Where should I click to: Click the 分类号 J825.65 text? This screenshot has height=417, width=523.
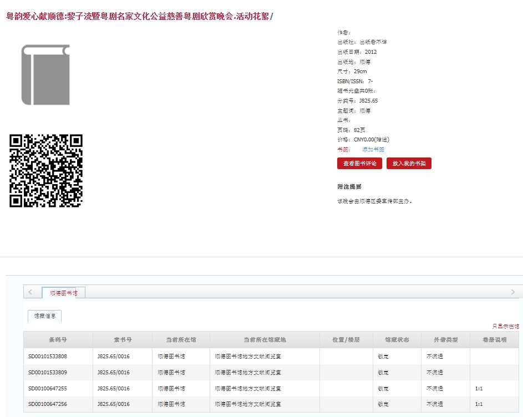coord(358,101)
